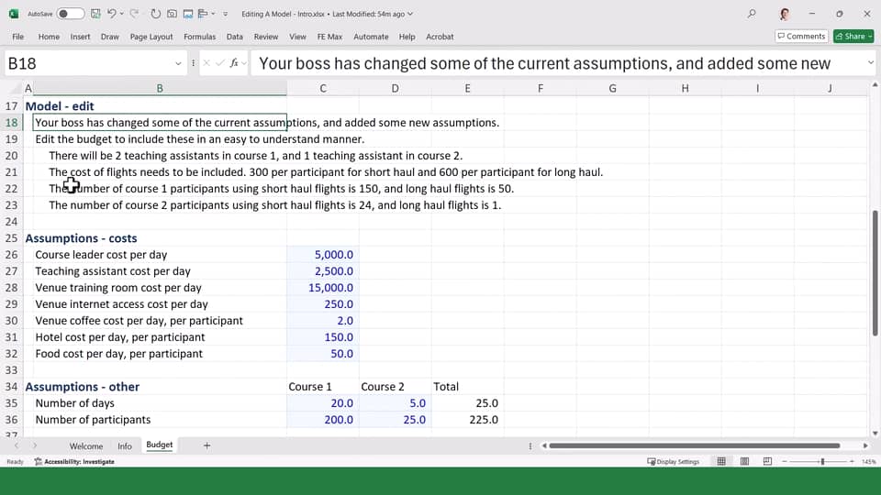
Task: Open the FE Max tab
Action: (x=329, y=37)
